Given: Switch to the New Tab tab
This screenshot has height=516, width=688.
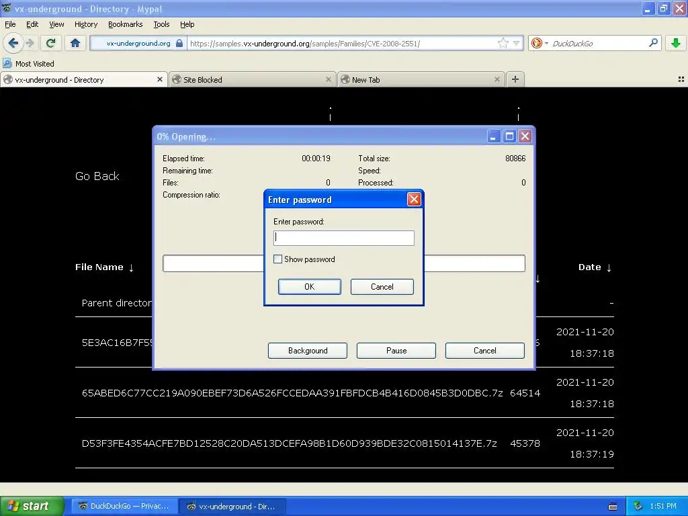Looking at the screenshot, I should [x=421, y=79].
